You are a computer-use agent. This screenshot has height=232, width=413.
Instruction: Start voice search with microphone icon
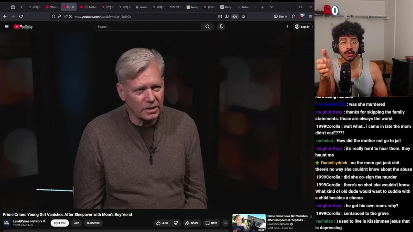point(221,27)
